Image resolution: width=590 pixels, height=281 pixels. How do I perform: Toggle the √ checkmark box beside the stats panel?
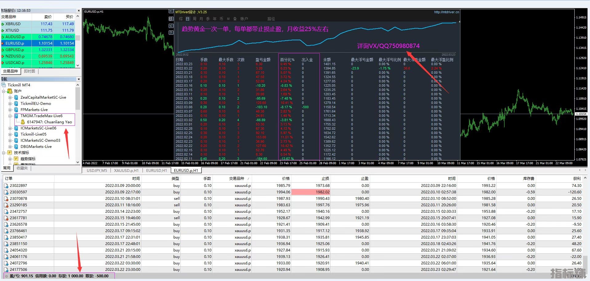[171, 26]
